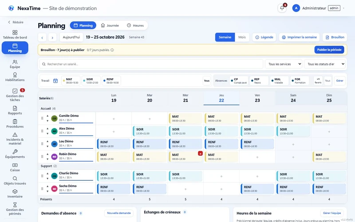Switch to the Heures tab

[x=135, y=25]
